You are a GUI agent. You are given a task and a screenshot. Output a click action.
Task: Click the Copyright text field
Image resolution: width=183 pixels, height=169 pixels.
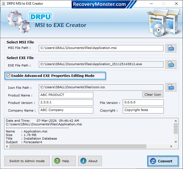click(143, 110)
